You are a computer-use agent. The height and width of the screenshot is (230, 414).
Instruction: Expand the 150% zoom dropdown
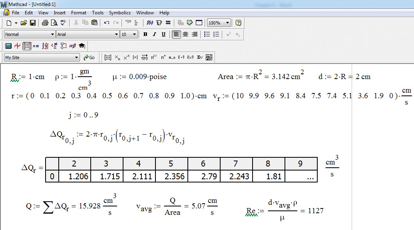coord(227,23)
